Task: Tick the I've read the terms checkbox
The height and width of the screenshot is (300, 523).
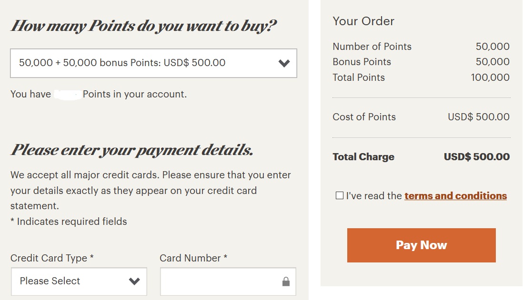Action: point(340,195)
